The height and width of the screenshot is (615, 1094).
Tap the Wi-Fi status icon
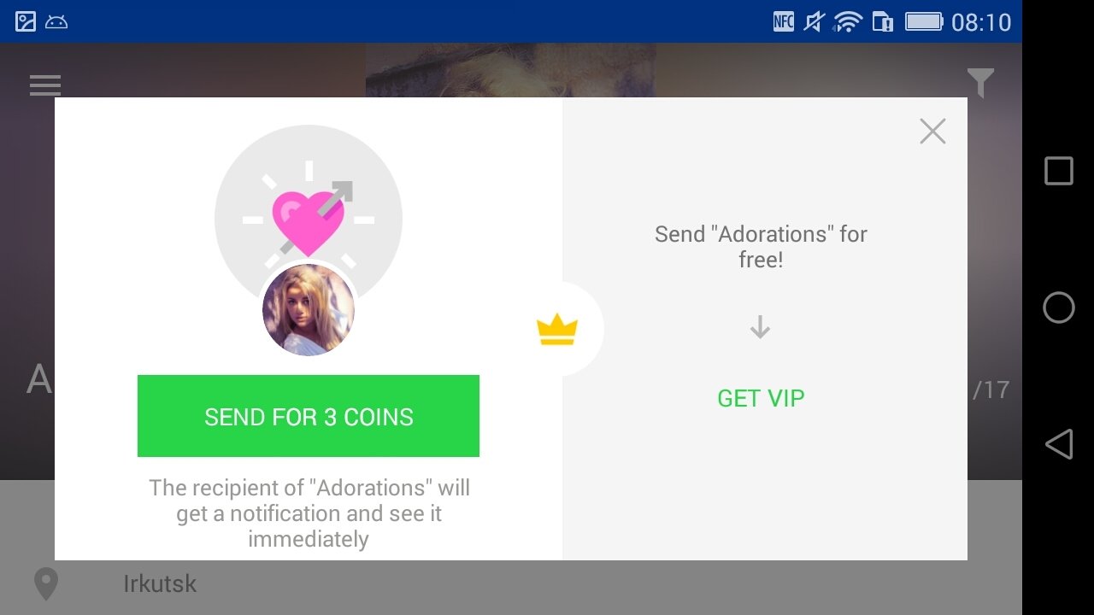coord(848,21)
